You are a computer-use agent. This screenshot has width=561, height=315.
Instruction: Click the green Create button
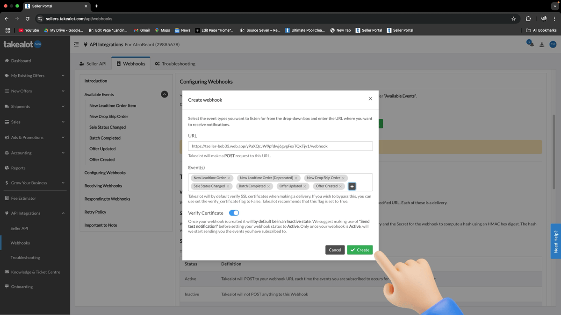[360, 250]
